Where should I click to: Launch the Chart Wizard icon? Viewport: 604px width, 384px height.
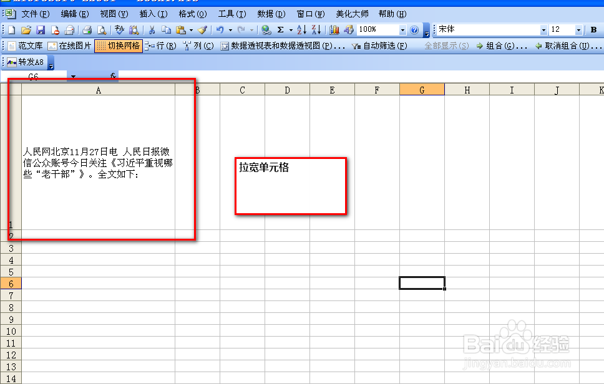[x=334, y=29]
